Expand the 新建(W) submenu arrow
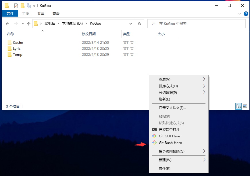The image size is (250, 176). [x=204, y=160]
